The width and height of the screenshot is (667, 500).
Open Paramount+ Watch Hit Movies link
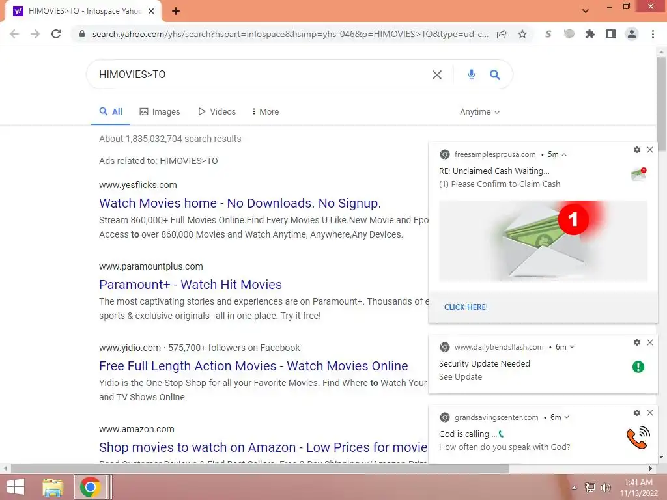click(x=191, y=285)
